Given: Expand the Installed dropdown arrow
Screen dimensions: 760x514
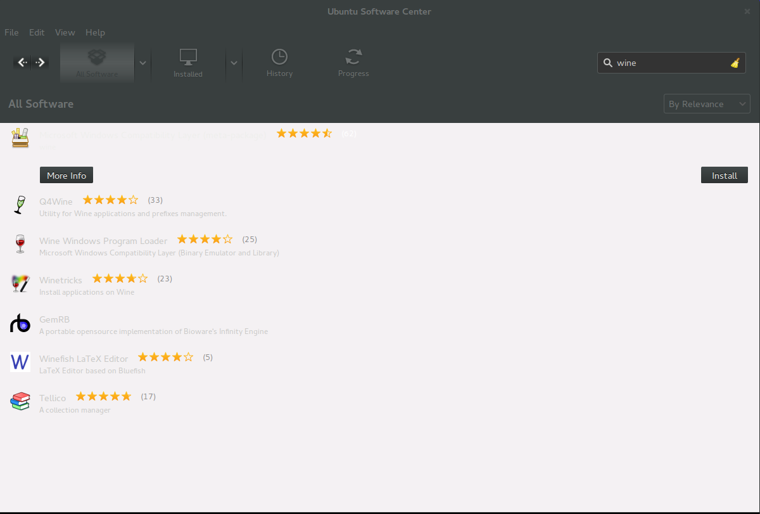Looking at the screenshot, I should (x=234, y=63).
